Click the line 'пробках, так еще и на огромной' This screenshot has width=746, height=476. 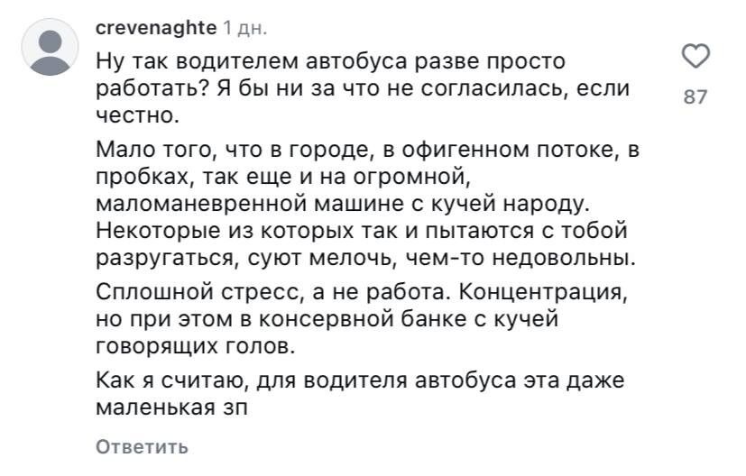pos(283,177)
